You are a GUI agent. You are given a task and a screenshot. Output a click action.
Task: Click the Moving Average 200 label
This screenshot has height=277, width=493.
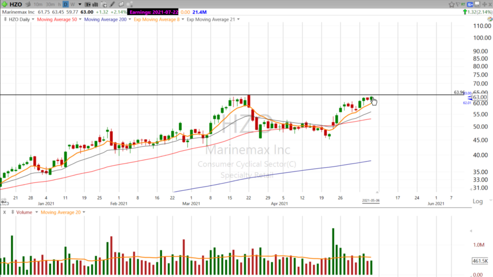click(105, 19)
